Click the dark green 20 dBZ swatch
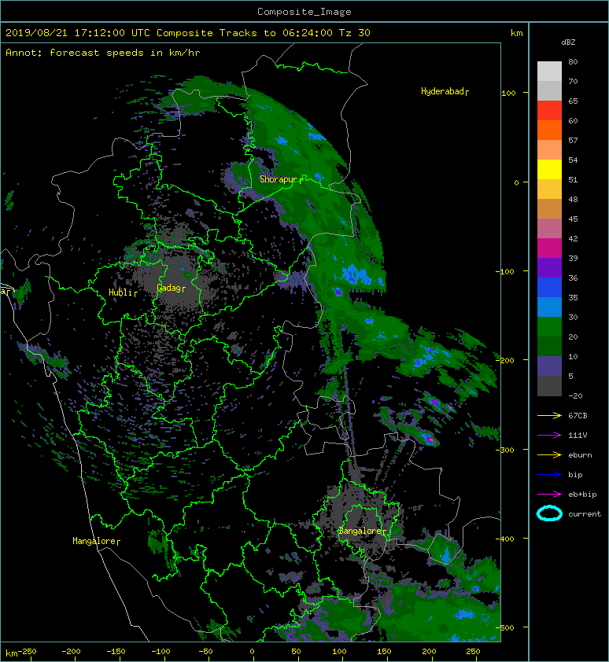609x662 pixels. pos(549,346)
